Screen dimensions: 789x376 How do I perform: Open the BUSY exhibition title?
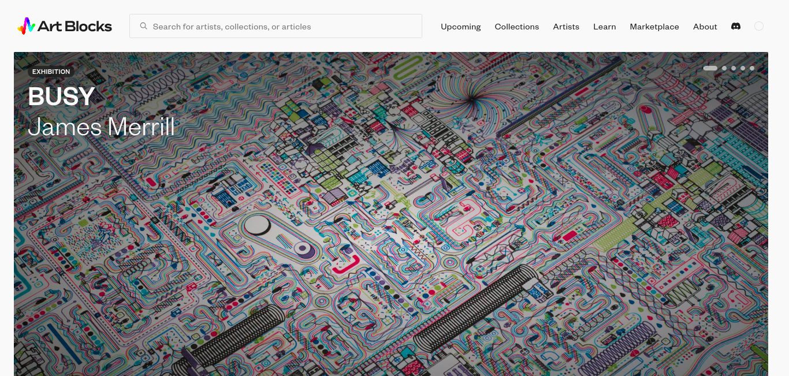(x=62, y=96)
